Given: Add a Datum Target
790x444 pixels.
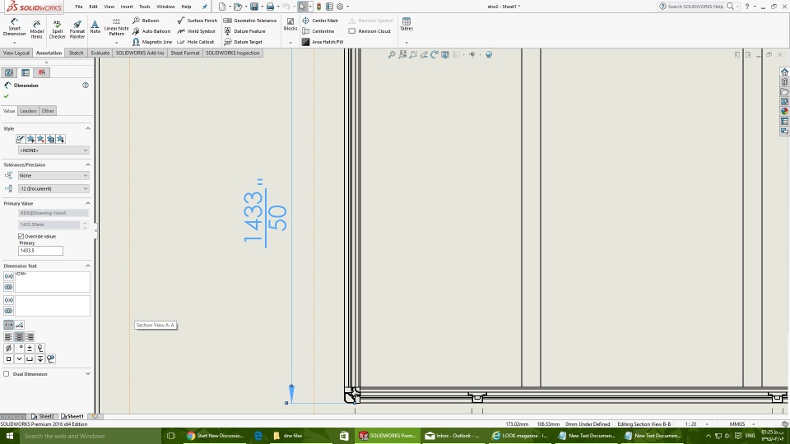Looking at the screenshot, I should point(243,42).
